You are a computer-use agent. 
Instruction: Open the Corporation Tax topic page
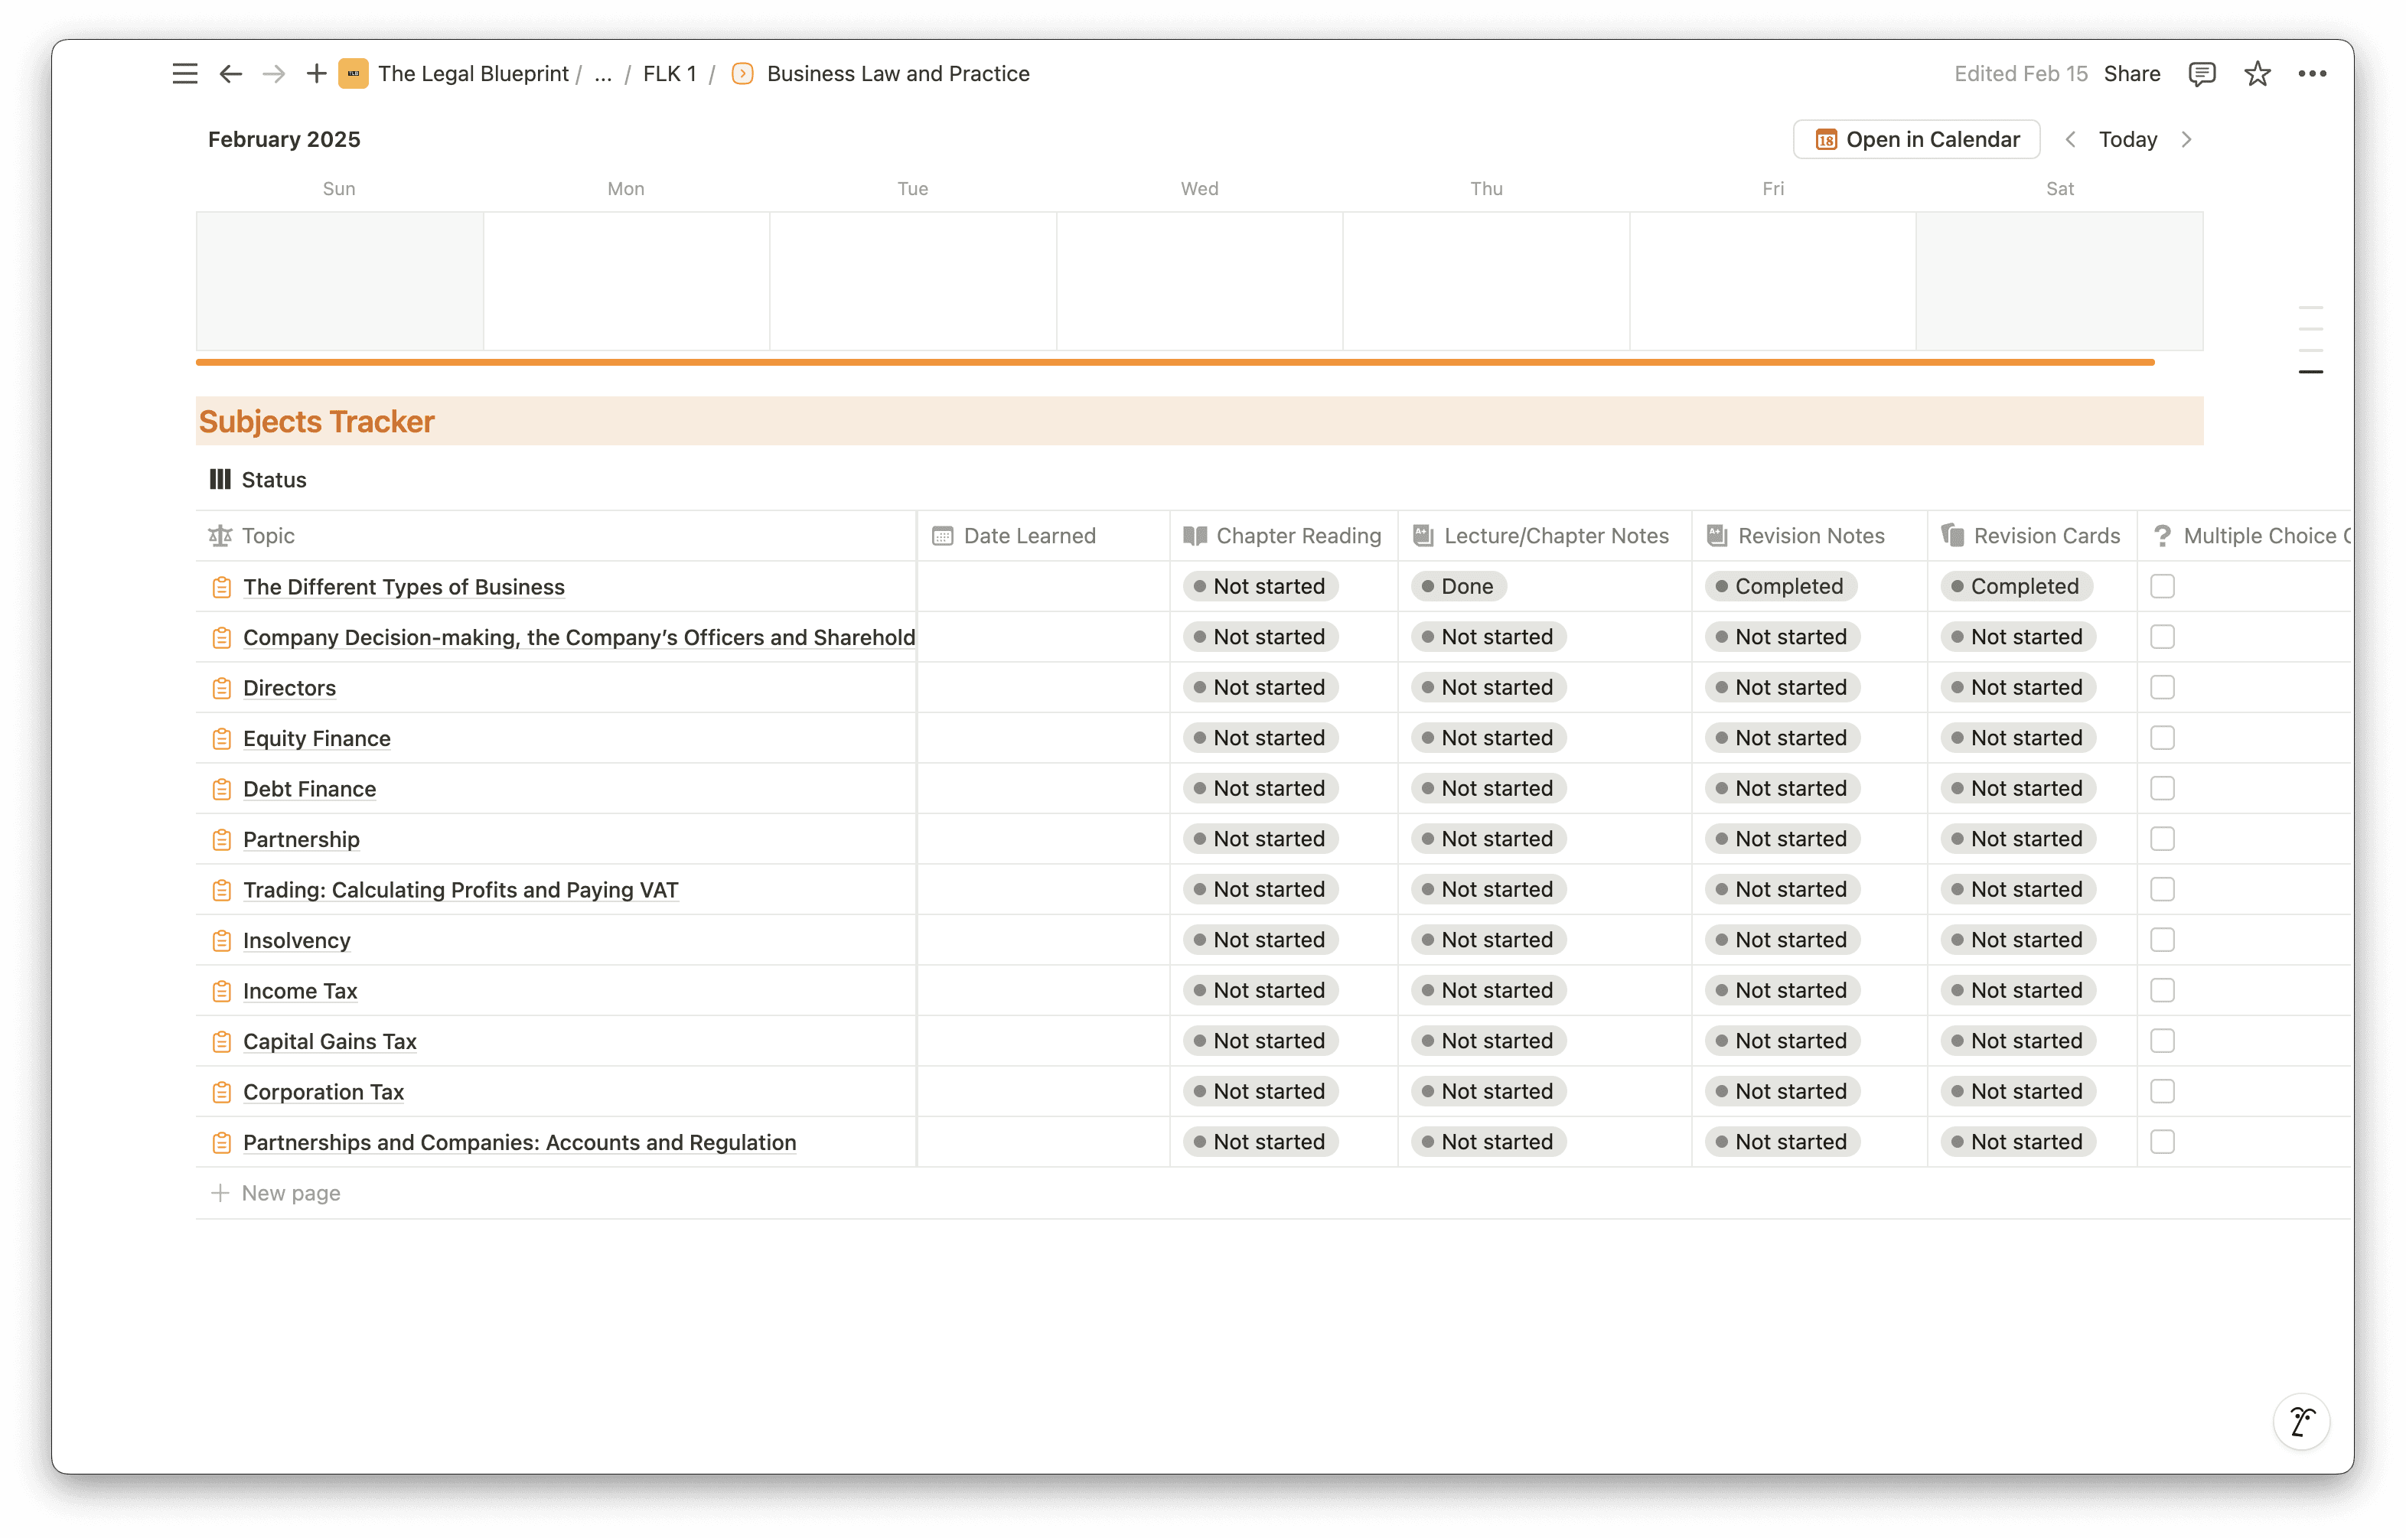[323, 1093]
